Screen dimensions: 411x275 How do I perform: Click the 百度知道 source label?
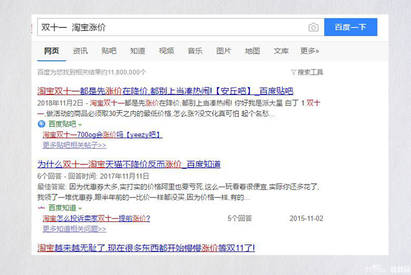(x=62, y=208)
